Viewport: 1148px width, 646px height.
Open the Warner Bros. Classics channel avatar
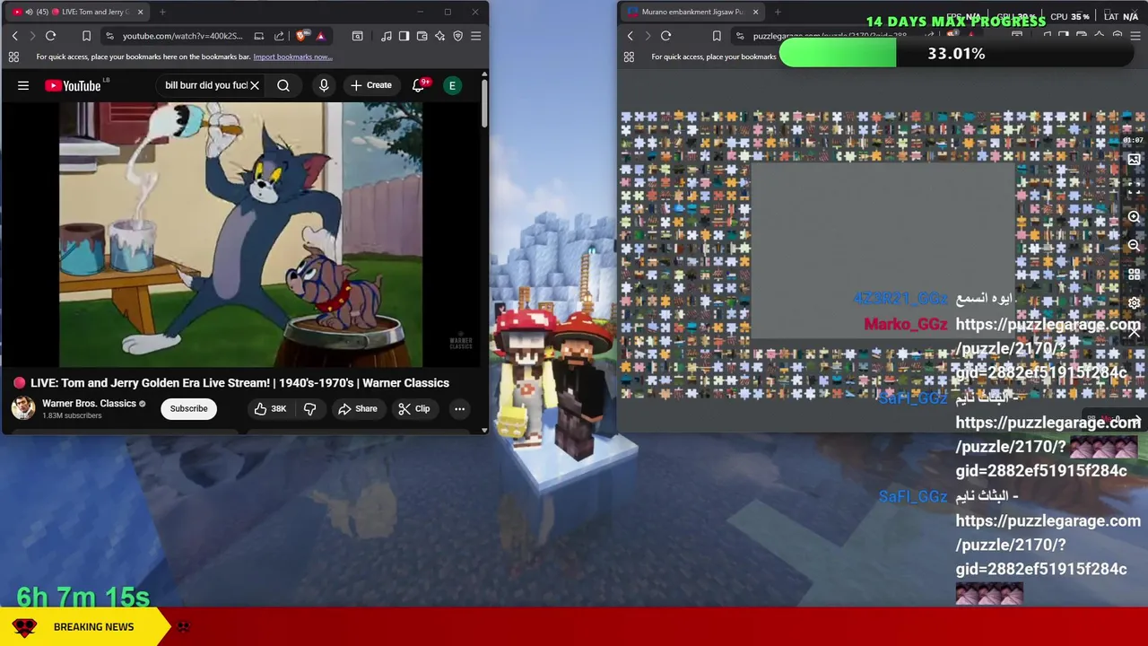click(x=23, y=408)
